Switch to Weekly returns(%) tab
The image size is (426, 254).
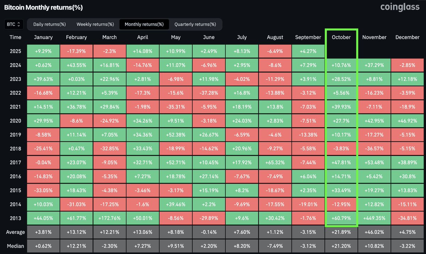[x=95, y=24]
